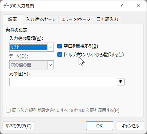The height and width of the screenshot is (134, 147).
Task: Click the 元の値(S) label
Action: [19, 74]
